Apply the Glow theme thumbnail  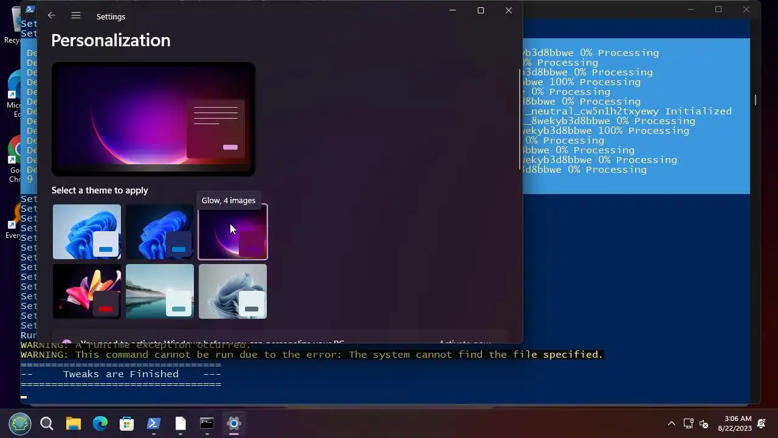click(233, 232)
